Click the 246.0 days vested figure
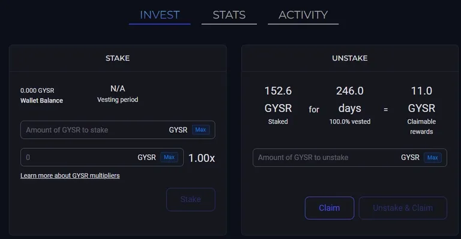This screenshot has width=461, height=239. [x=350, y=100]
